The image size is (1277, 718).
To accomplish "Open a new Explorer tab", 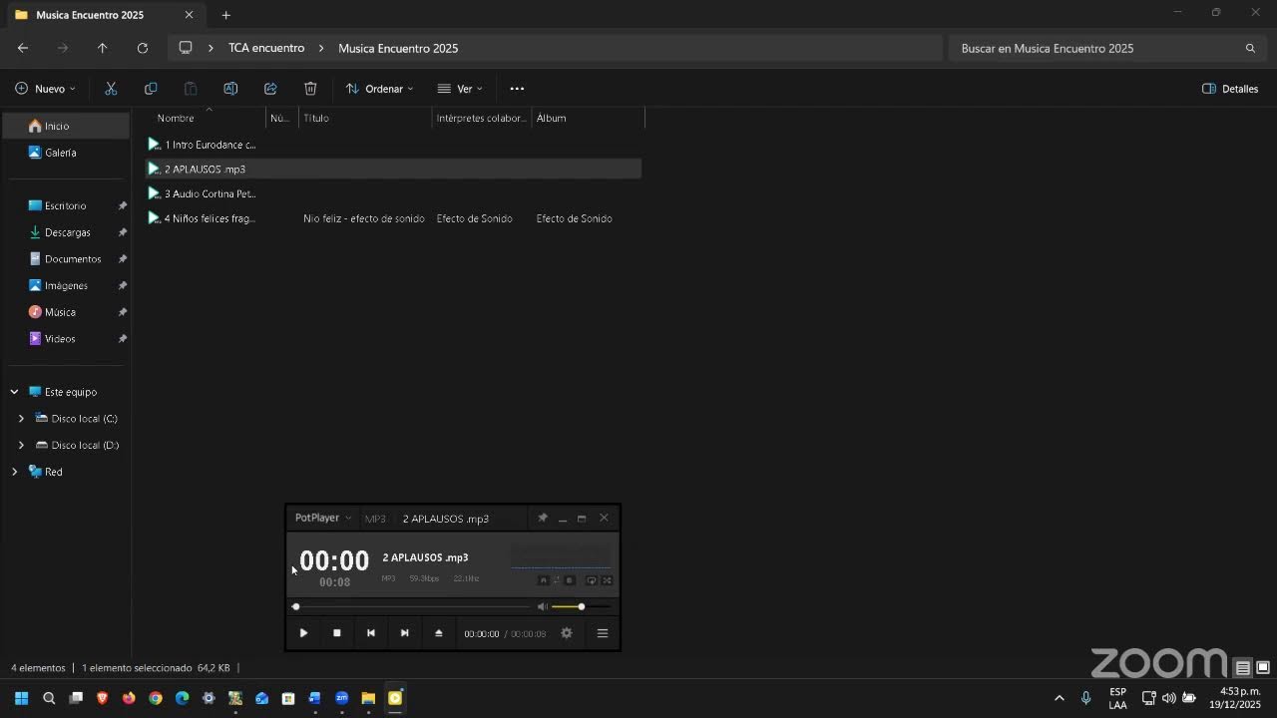I will (x=225, y=15).
